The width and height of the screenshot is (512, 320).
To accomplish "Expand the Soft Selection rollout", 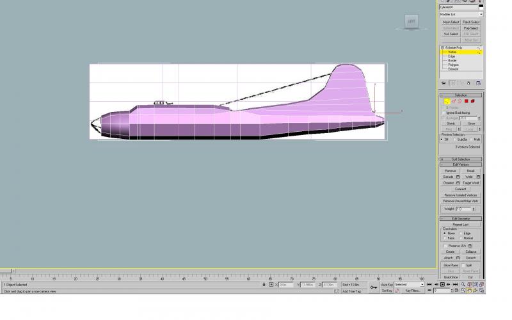I will tap(460, 159).
